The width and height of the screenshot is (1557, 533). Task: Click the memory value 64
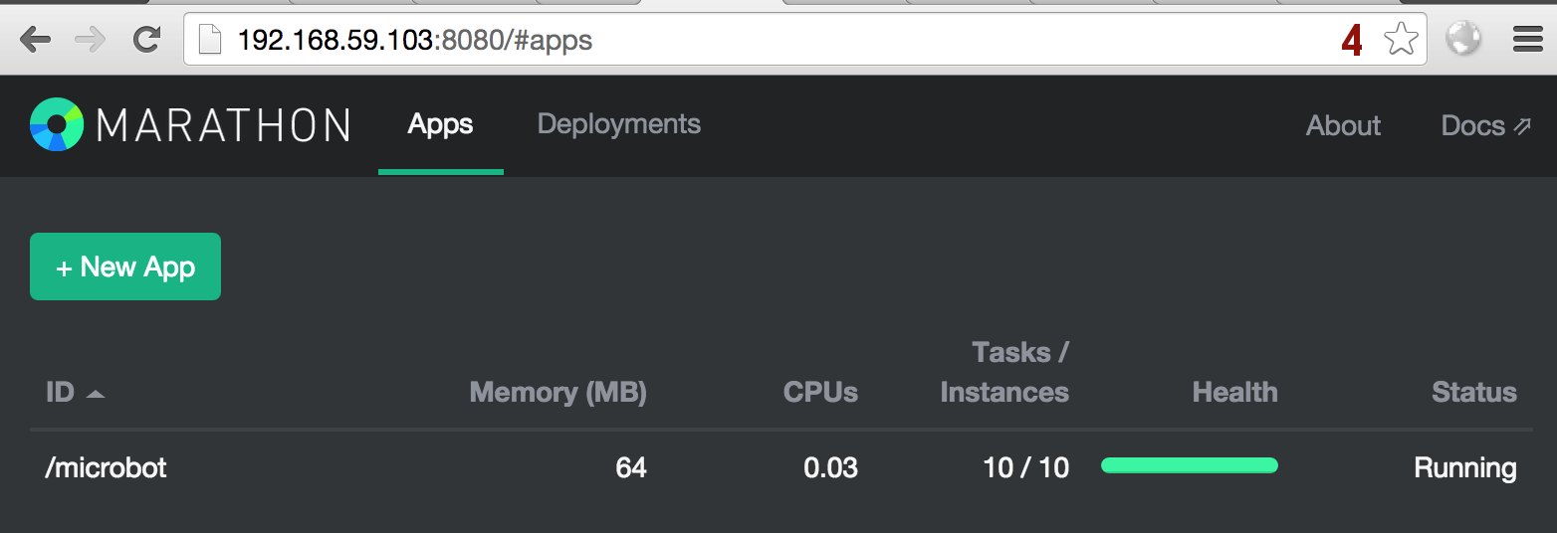click(631, 467)
